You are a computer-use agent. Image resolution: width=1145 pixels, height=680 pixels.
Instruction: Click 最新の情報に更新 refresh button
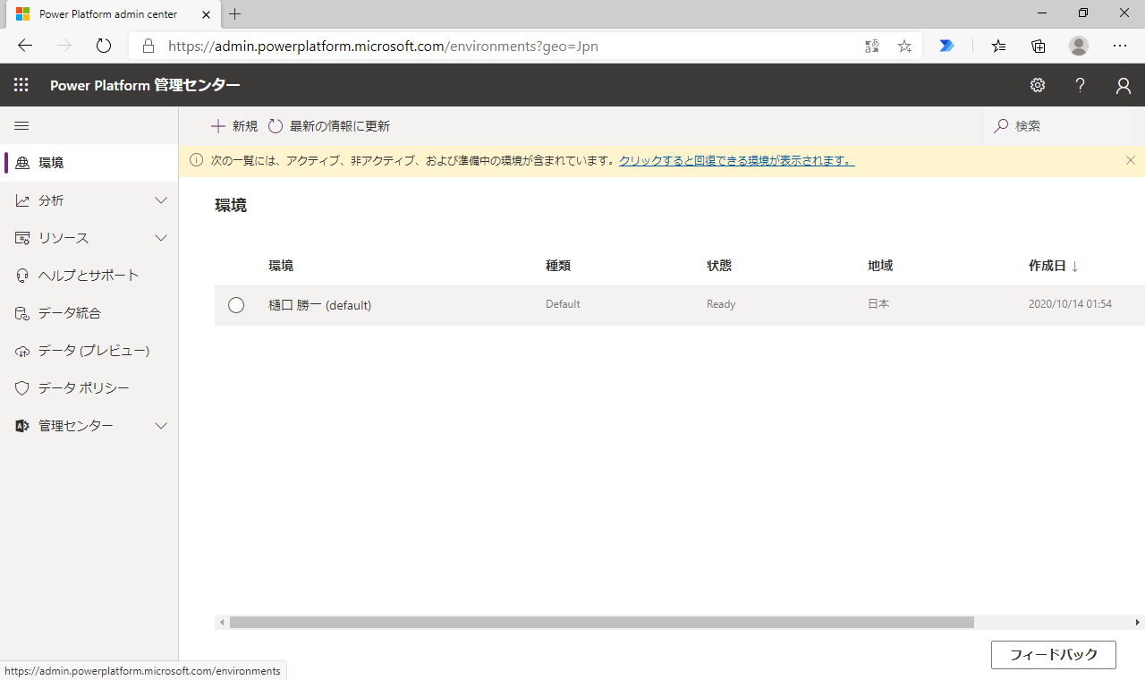coord(329,126)
